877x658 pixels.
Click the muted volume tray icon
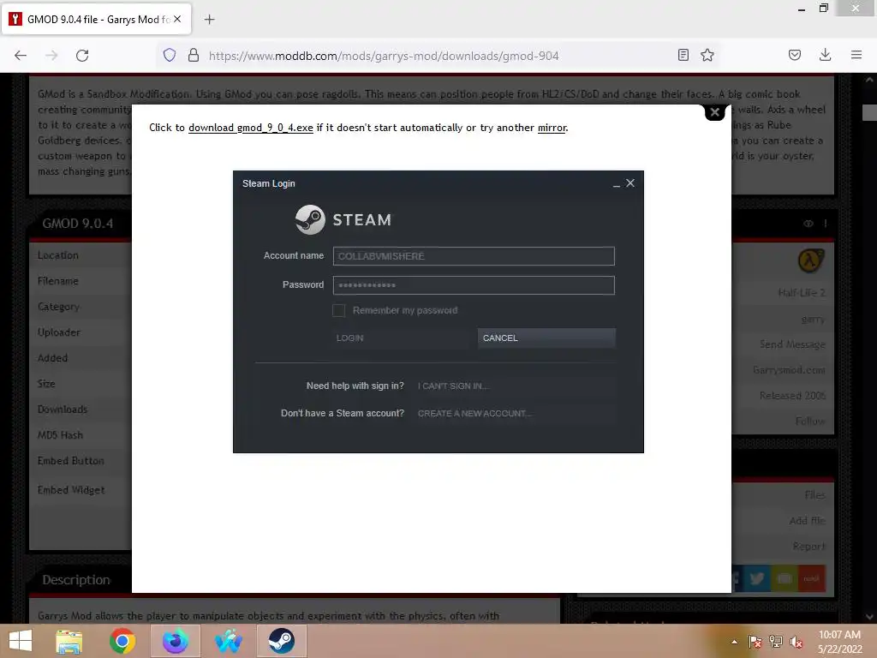tap(796, 642)
